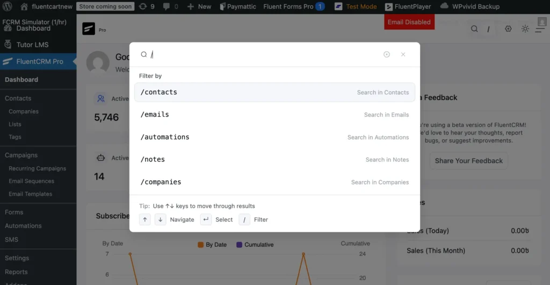Image resolution: width=550 pixels, height=285 pixels.
Task: Open Contacts in the sidebar
Action: pyautogui.click(x=18, y=98)
